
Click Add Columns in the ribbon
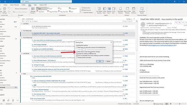click(x=86, y=10)
